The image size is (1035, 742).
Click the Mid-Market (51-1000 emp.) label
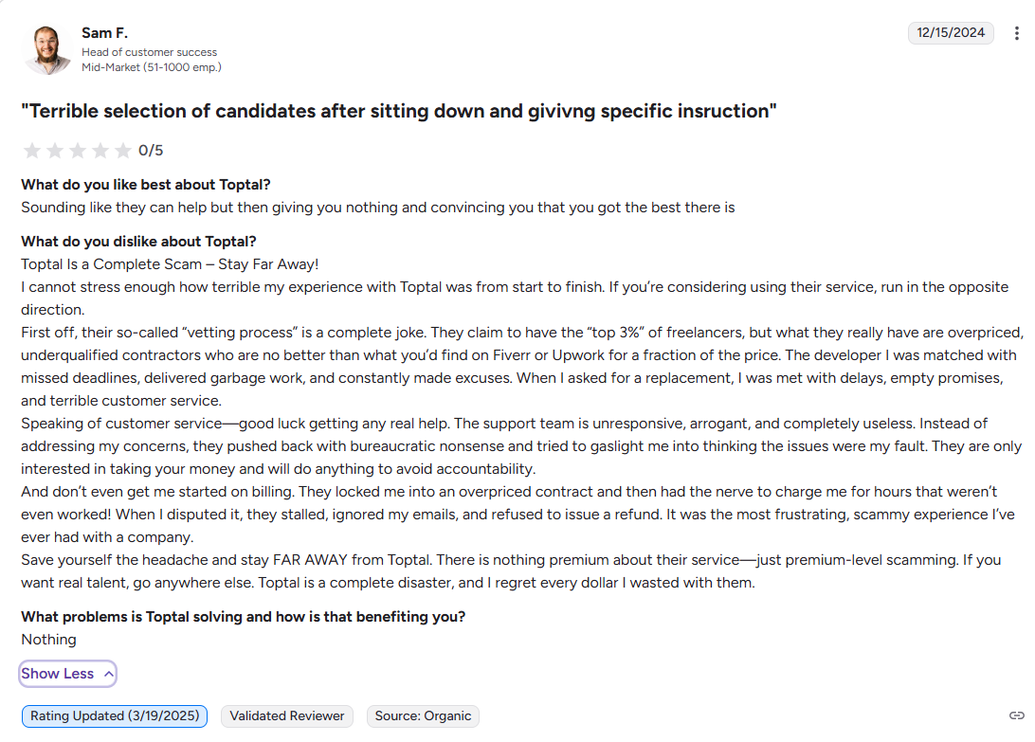153,67
